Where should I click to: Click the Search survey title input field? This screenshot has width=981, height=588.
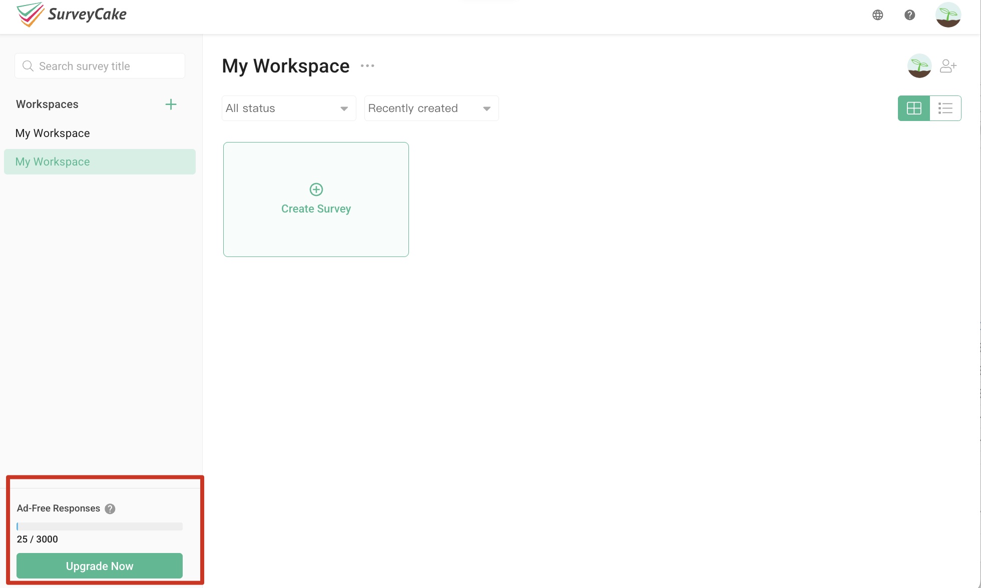(x=100, y=65)
